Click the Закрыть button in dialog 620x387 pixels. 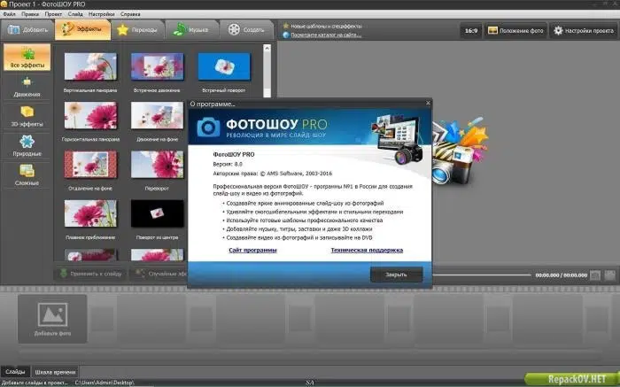point(396,275)
